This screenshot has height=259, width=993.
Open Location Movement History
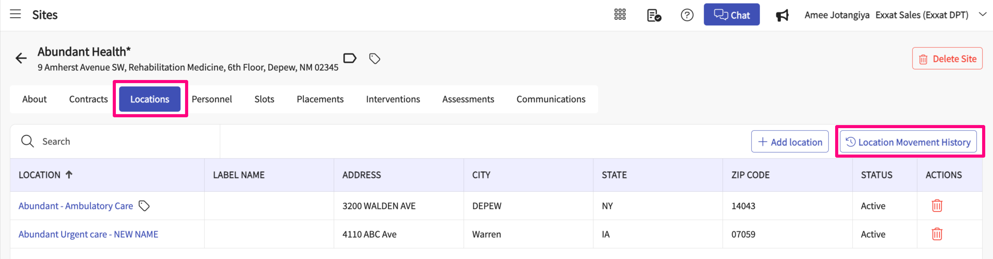tap(908, 142)
